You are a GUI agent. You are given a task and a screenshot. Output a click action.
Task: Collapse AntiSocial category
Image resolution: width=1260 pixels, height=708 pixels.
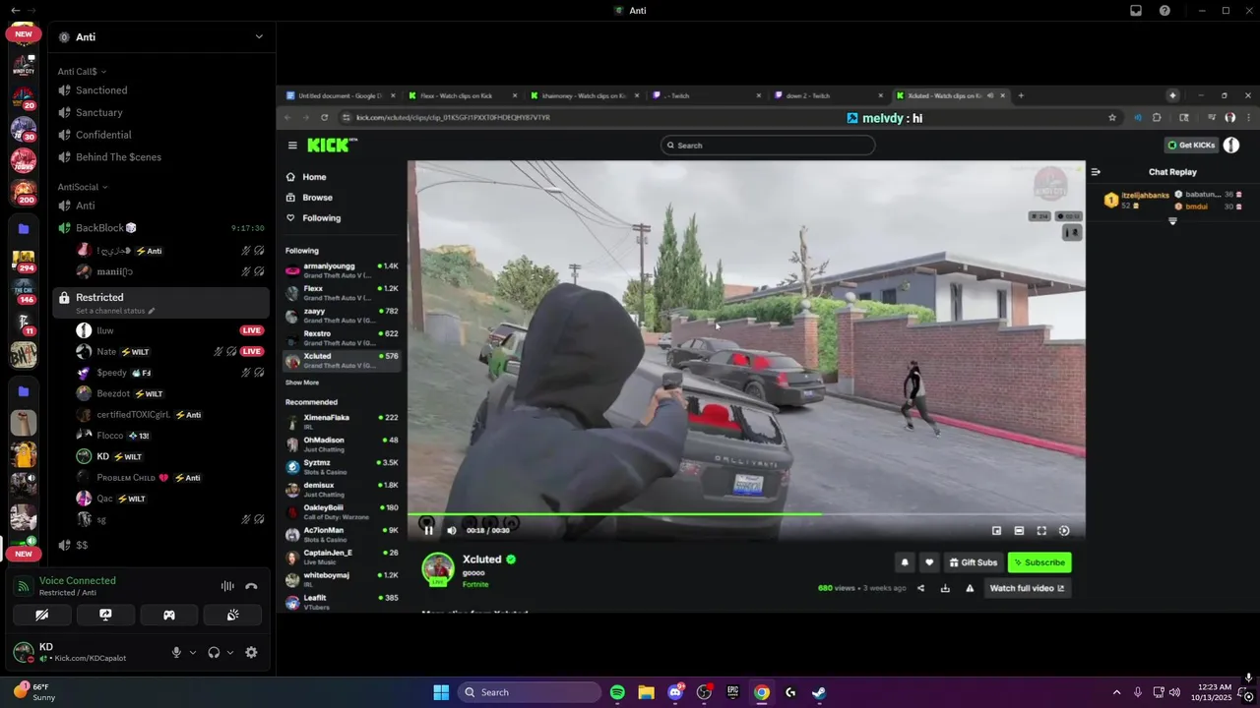click(83, 187)
